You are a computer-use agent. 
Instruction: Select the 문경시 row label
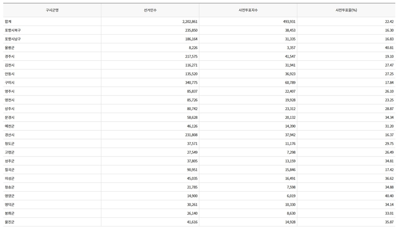10,117
